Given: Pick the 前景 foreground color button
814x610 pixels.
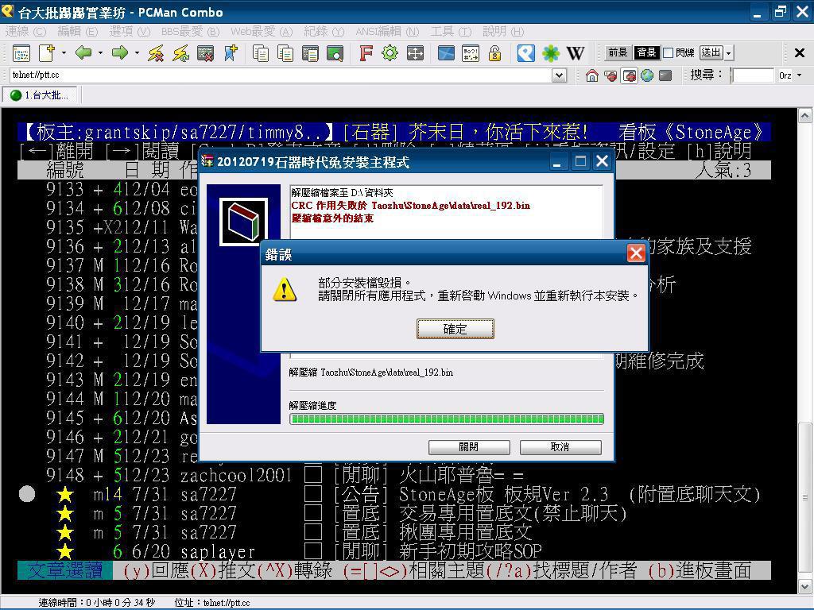Looking at the screenshot, I should [618, 53].
